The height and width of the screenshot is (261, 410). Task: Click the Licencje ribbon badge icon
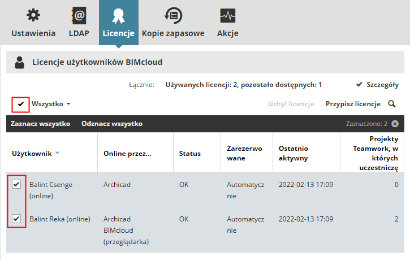pyautogui.click(x=118, y=15)
